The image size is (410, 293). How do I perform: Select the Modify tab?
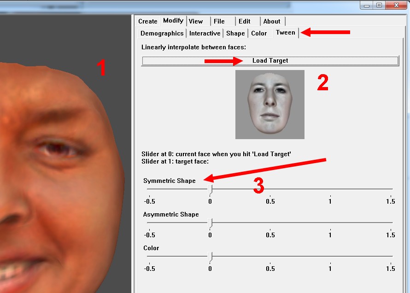[173, 21]
